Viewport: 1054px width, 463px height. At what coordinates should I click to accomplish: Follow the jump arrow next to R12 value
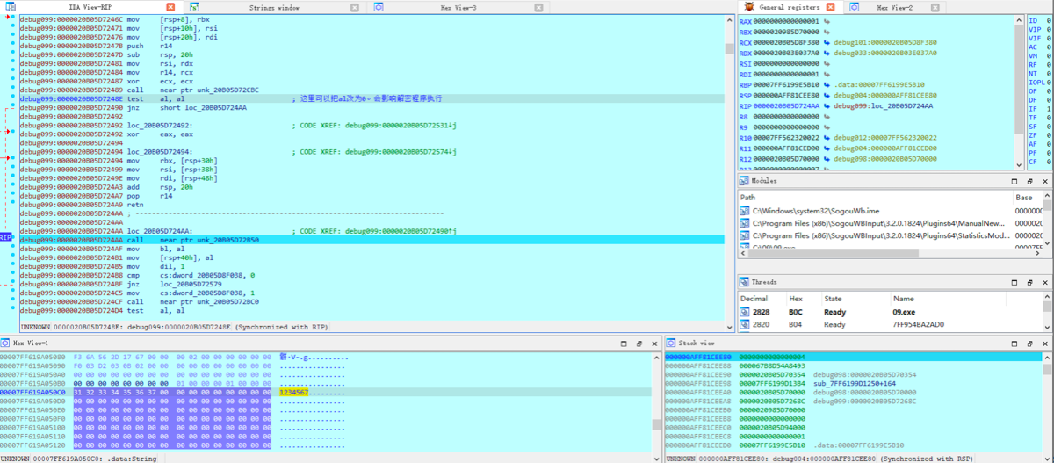click(827, 158)
